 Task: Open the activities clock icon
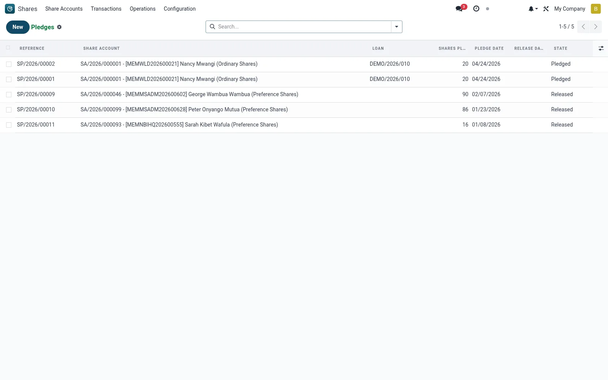click(x=476, y=9)
